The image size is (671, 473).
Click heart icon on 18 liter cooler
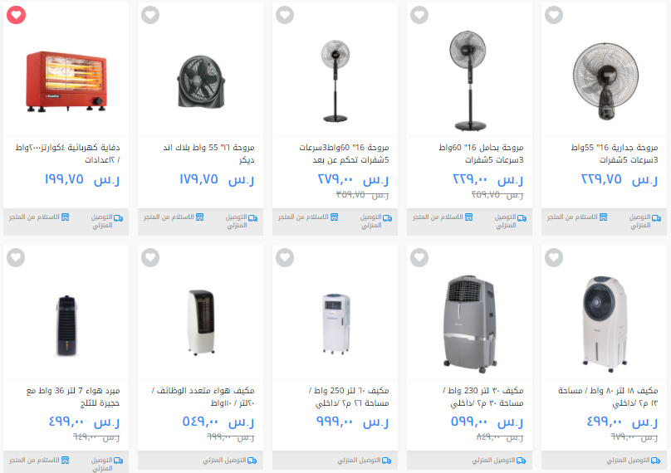click(554, 257)
